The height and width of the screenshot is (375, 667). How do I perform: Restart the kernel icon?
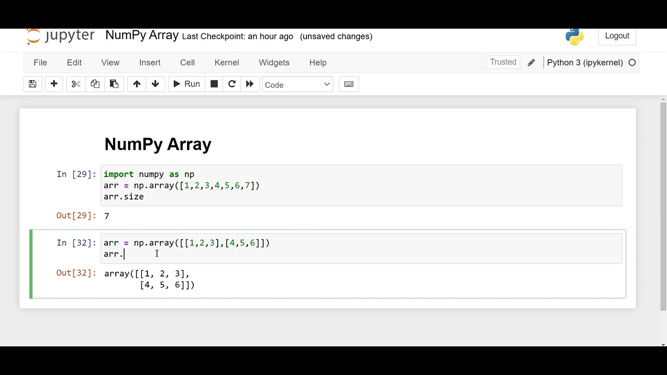232,84
